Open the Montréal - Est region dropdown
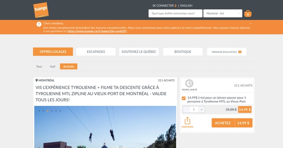 point(223,13)
